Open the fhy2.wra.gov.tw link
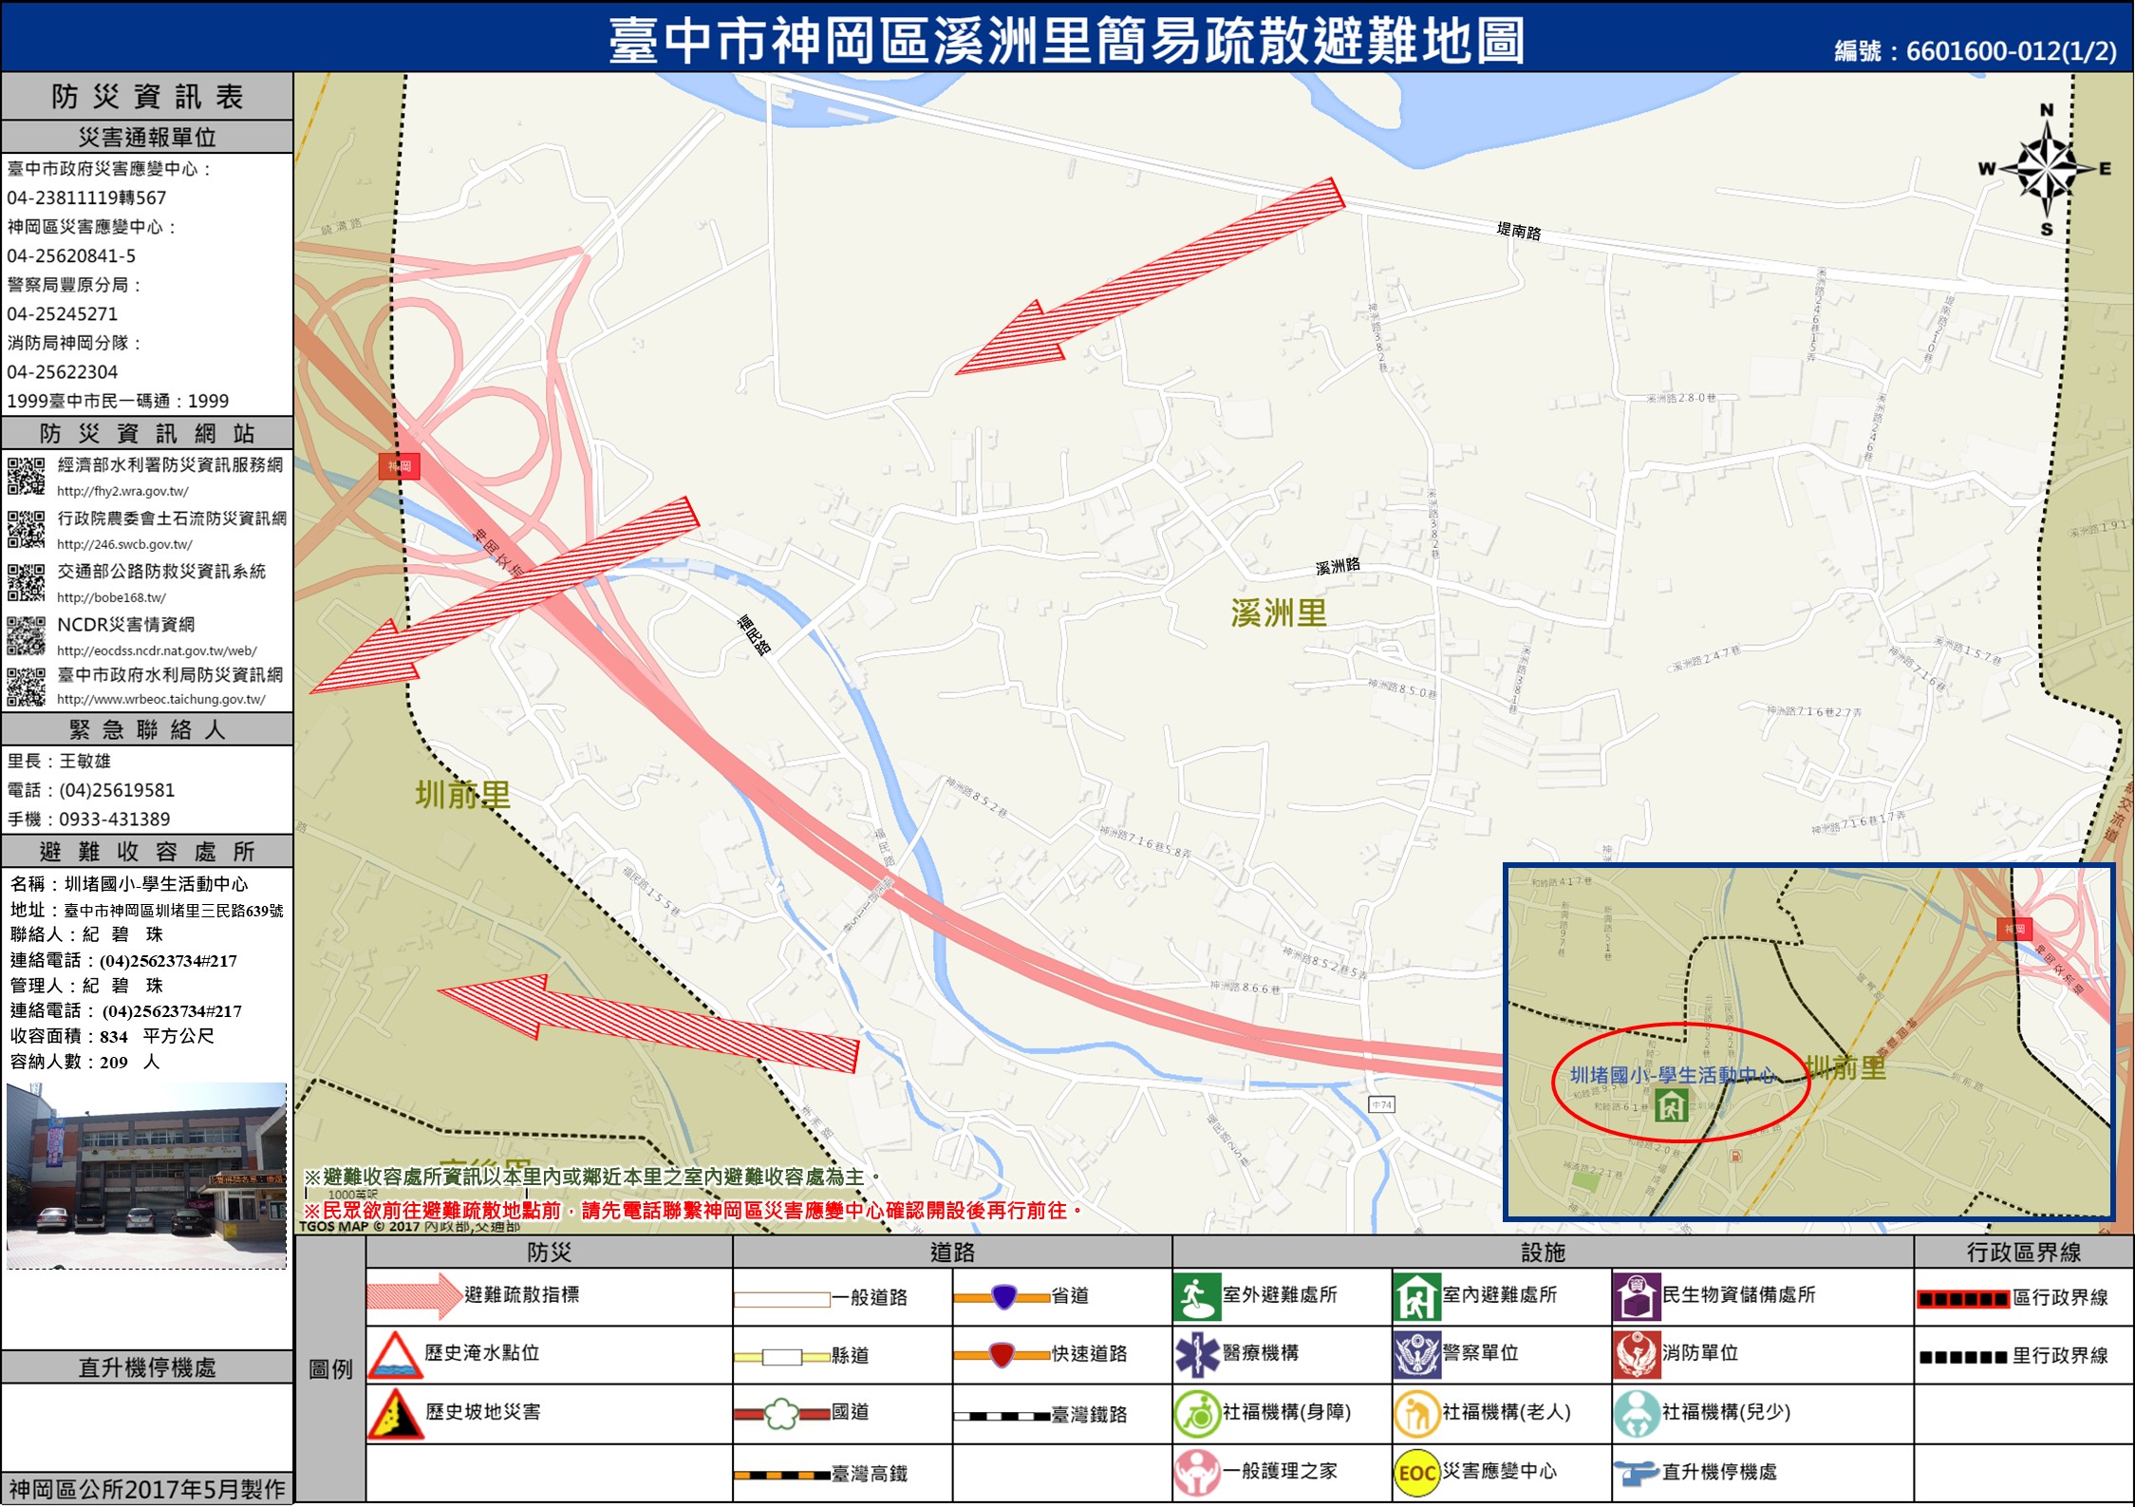The height and width of the screenshot is (1507, 2135). (x=122, y=492)
